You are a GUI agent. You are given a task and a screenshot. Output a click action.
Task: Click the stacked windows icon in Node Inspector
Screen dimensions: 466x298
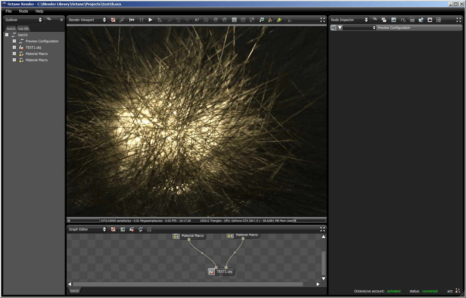tap(384, 20)
